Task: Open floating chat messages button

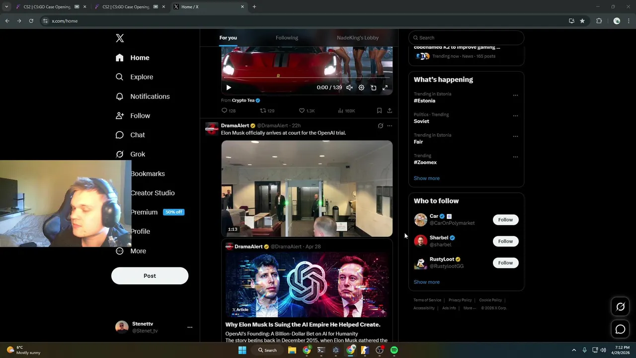Action: pyautogui.click(x=620, y=329)
